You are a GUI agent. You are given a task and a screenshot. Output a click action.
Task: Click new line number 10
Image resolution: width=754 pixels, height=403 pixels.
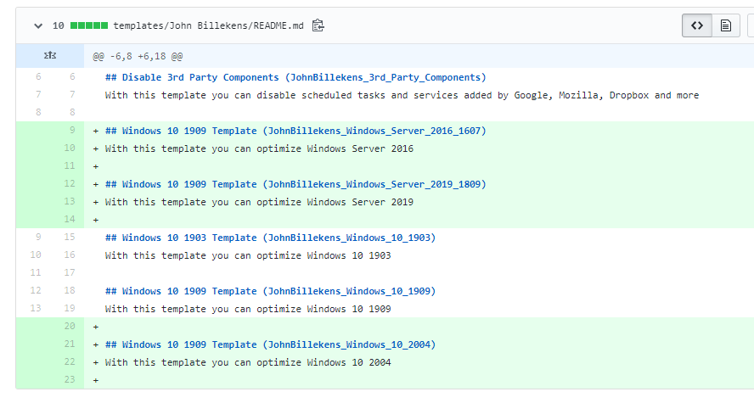[70, 148]
